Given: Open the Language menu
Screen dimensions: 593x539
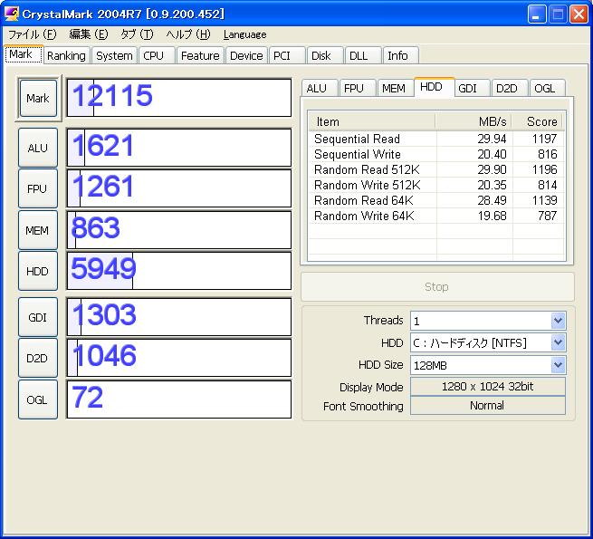Looking at the screenshot, I should click(x=244, y=34).
